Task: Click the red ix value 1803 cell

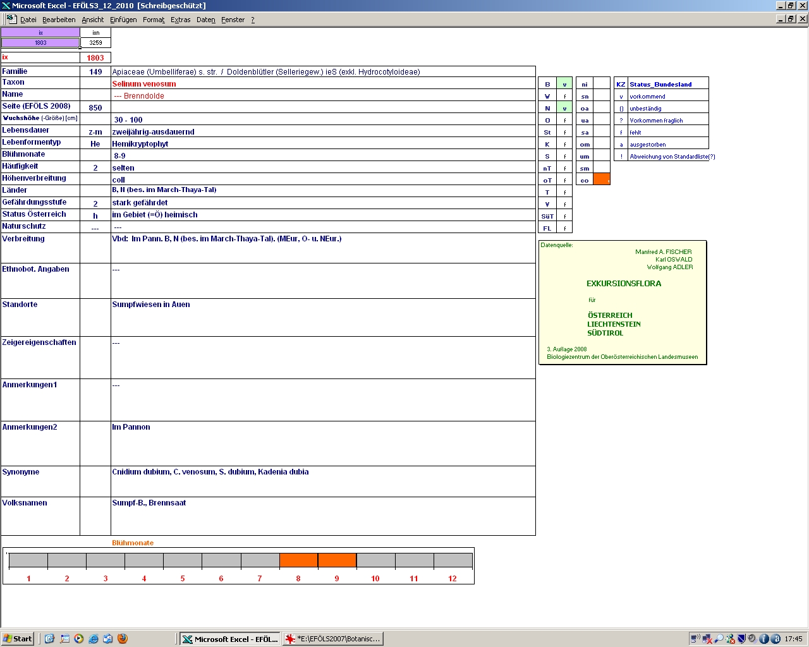Action: (95, 57)
